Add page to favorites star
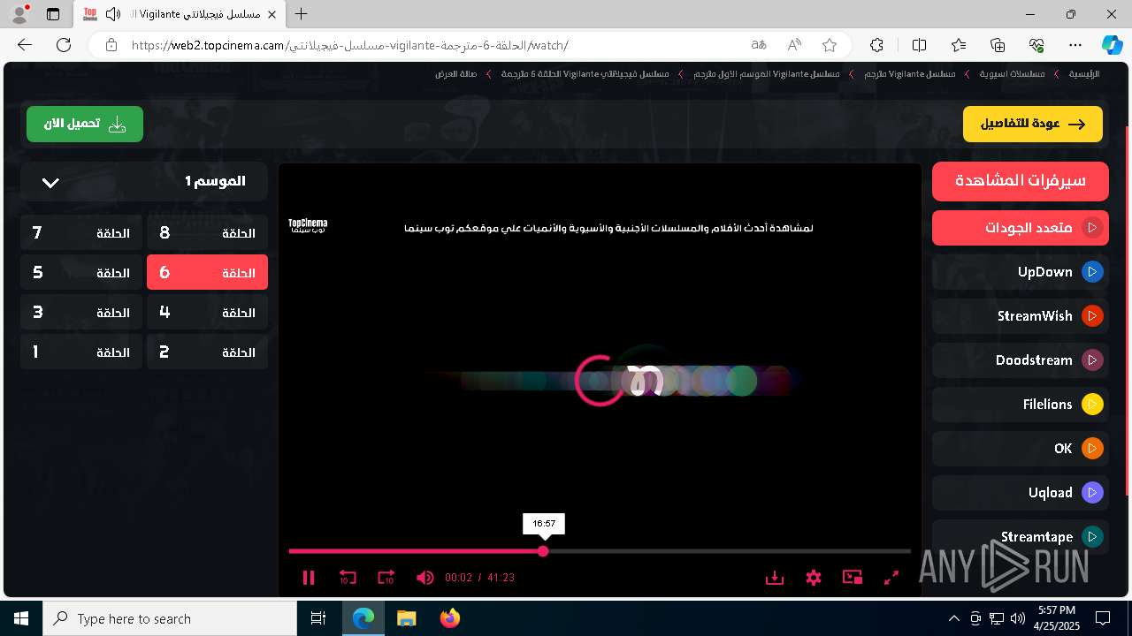Screen dimensions: 1132x636 (830, 45)
